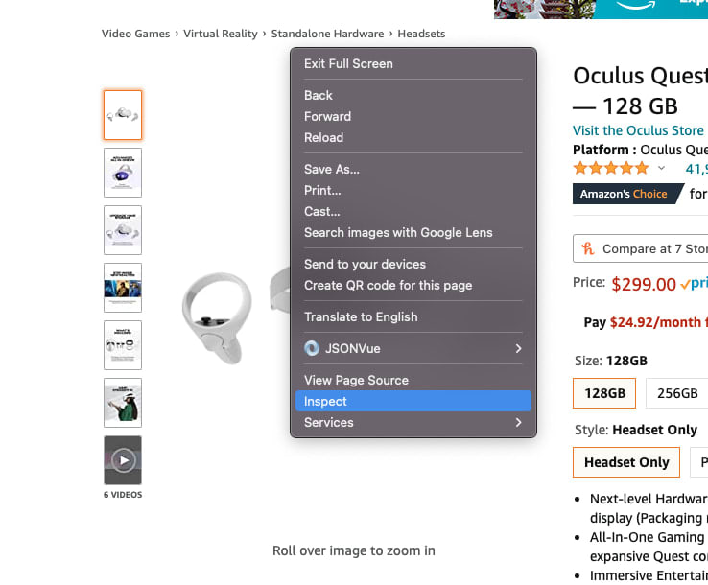Click the Honey compare price icon
This screenshot has width=708, height=585.
point(588,248)
